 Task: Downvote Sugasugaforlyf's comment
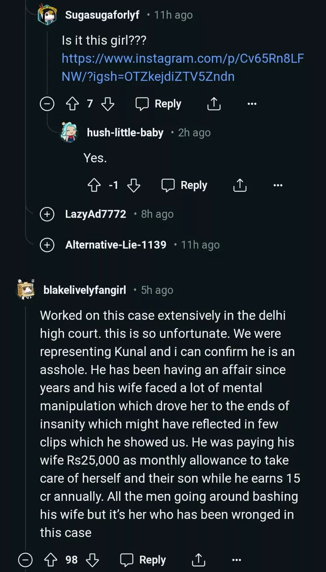click(108, 104)
